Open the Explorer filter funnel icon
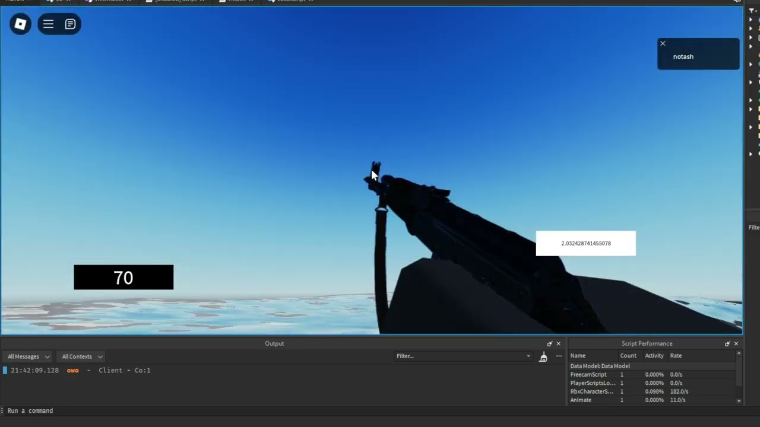 point(752,11)
